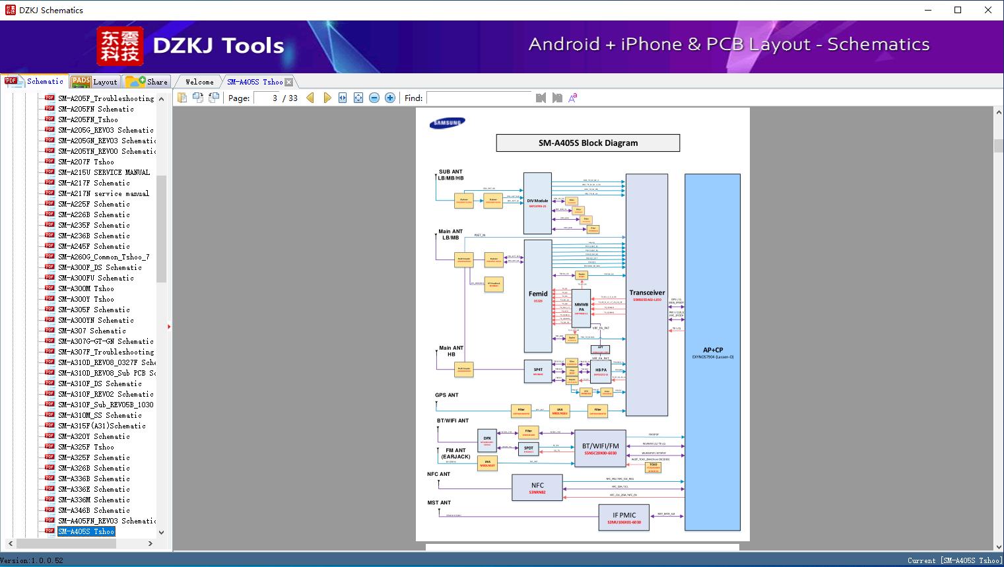Select SM-A320Y Schematic
The image size is (1004, 567).
click(94, 436)
